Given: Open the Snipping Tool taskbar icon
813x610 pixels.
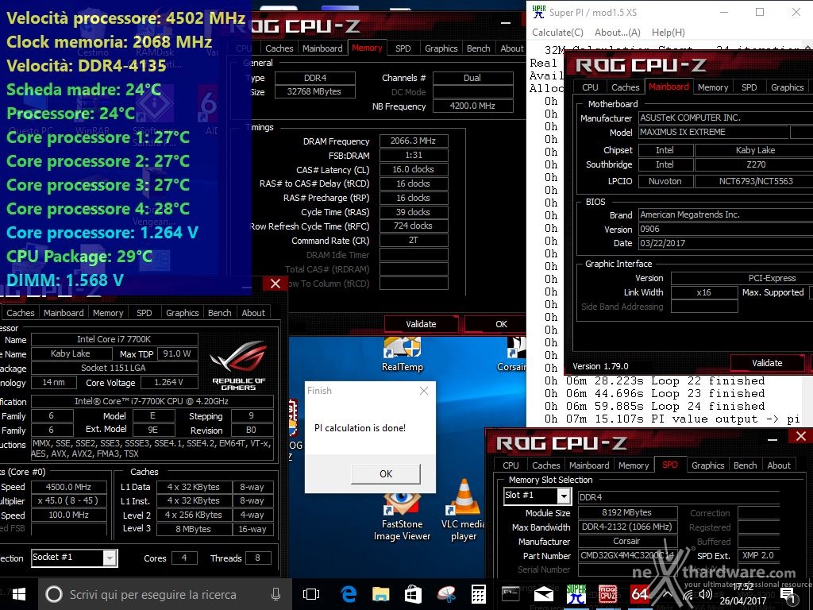Looking at the screenshot, I should [x=446, y=594].
